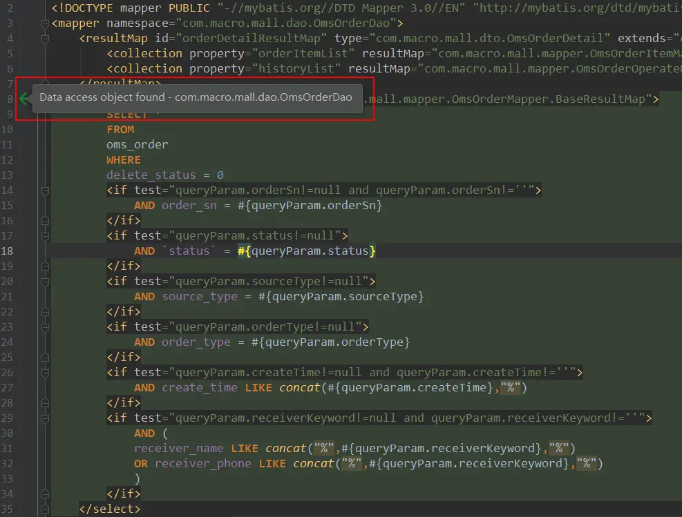Click the 'create_time' column name
This screenshot has width=682, height=517.
(200, 387)
